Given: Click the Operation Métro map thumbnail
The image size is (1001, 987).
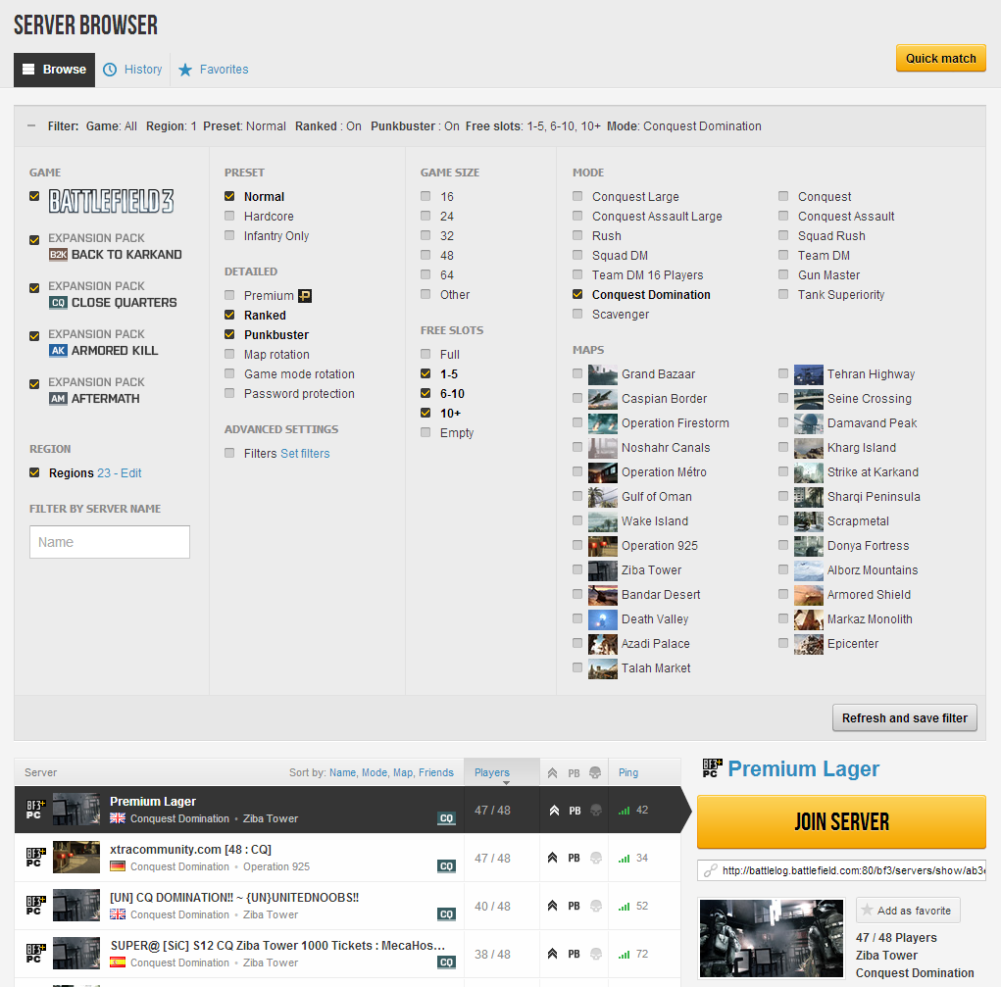Looking at the screenshot, I should click(x=603, y=472).
